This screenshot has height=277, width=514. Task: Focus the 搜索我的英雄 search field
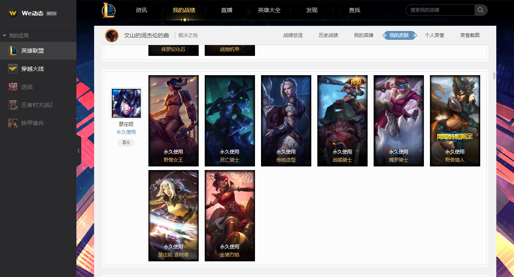(x=440, y=10)
